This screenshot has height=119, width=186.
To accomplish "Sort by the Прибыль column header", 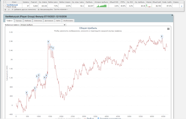I will pyautogui.click(x=89, y=2).
